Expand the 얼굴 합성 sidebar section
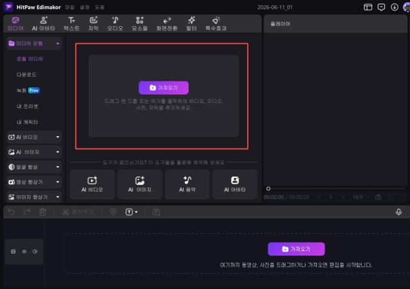Image resolution: width=410 pixels, height=289 pixels. click(x=34, y=167)
